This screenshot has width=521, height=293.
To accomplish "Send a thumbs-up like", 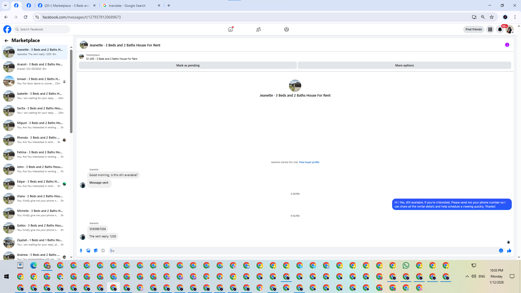I will pos(509,251).
